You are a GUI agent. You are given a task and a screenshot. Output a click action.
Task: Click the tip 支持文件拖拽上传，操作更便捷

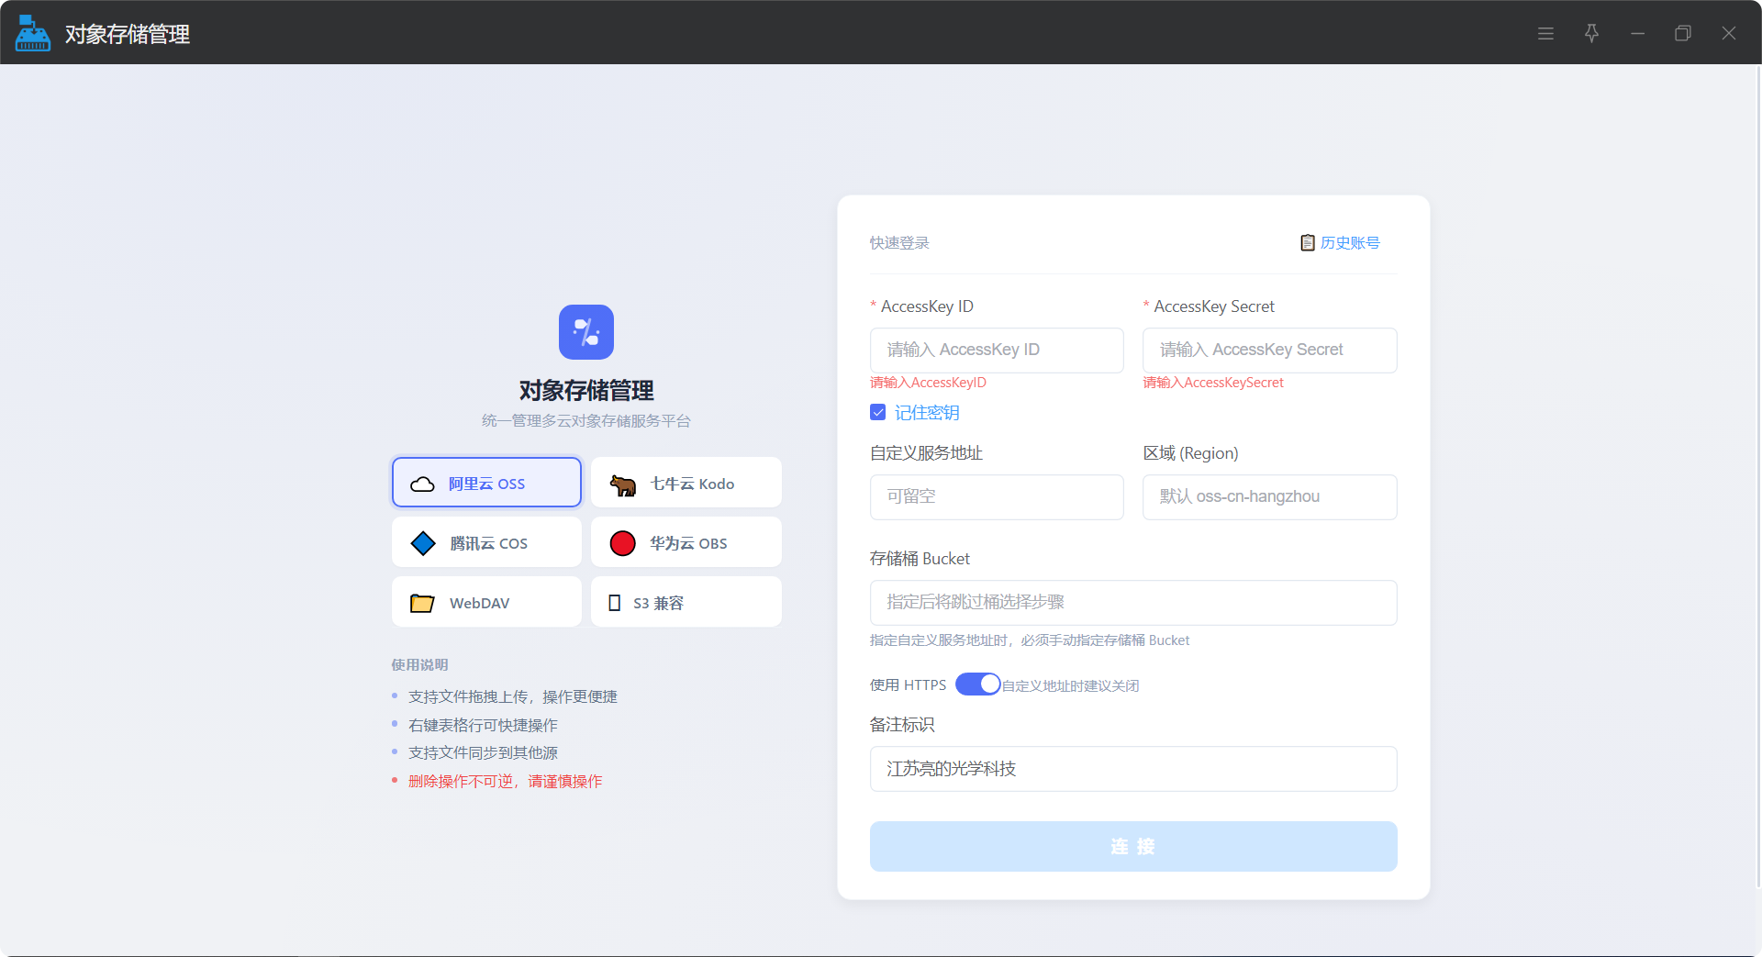click(513, 697)
